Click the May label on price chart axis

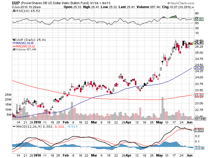(159, 122)
